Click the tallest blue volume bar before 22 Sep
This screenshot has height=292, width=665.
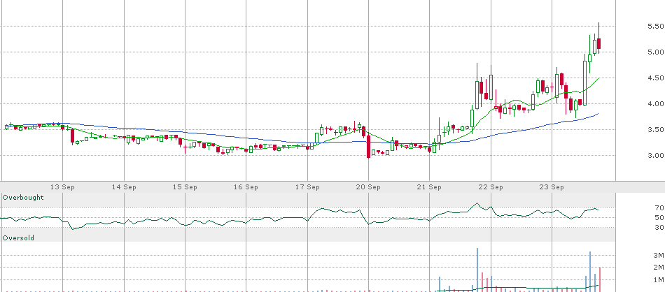[477, 270]
